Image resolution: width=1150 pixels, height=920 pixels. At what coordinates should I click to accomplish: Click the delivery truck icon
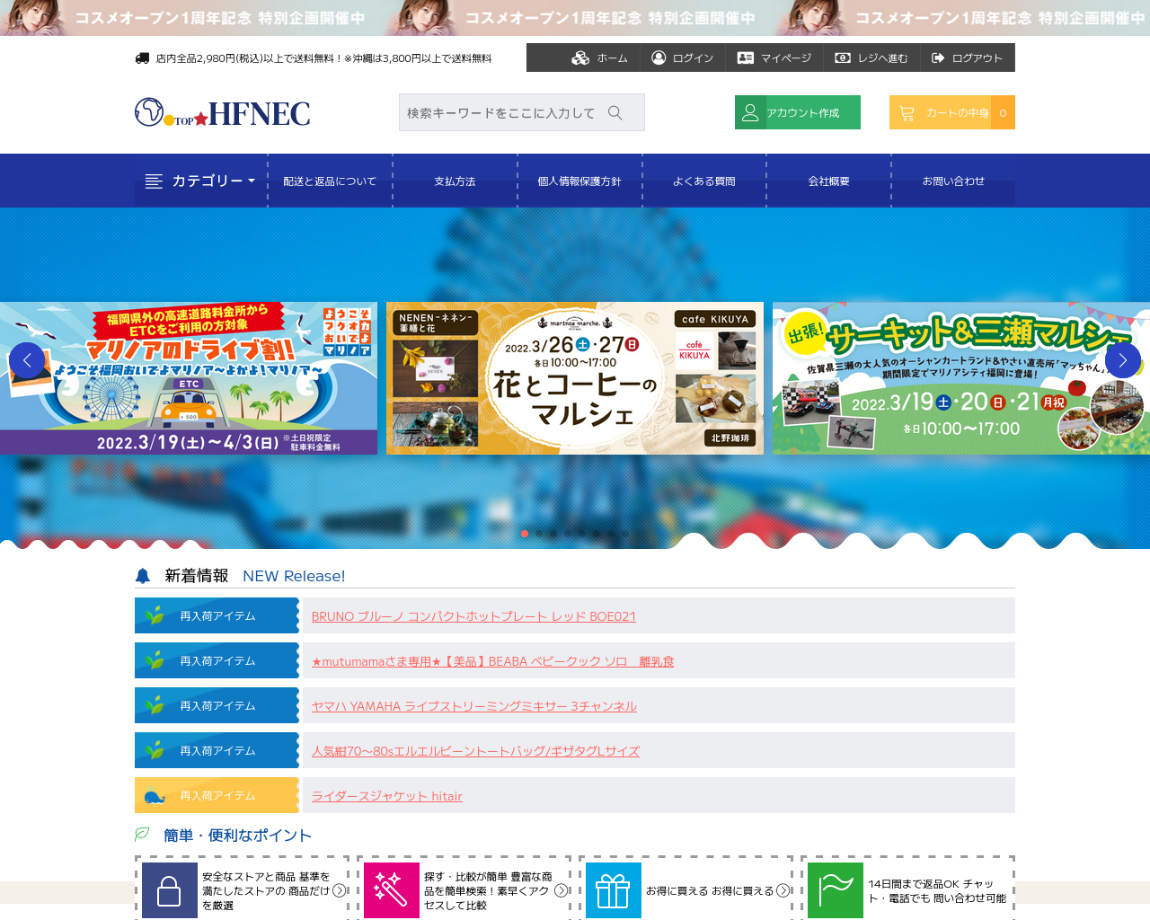click(142, 58)
